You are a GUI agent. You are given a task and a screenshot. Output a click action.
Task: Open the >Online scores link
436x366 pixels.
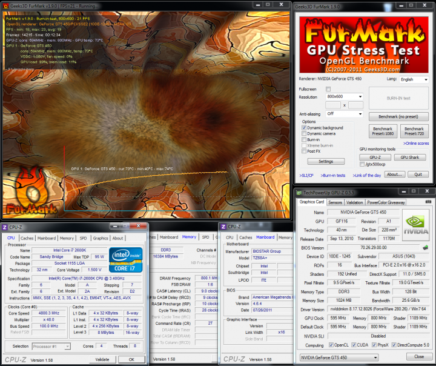[x=416, y=144]
